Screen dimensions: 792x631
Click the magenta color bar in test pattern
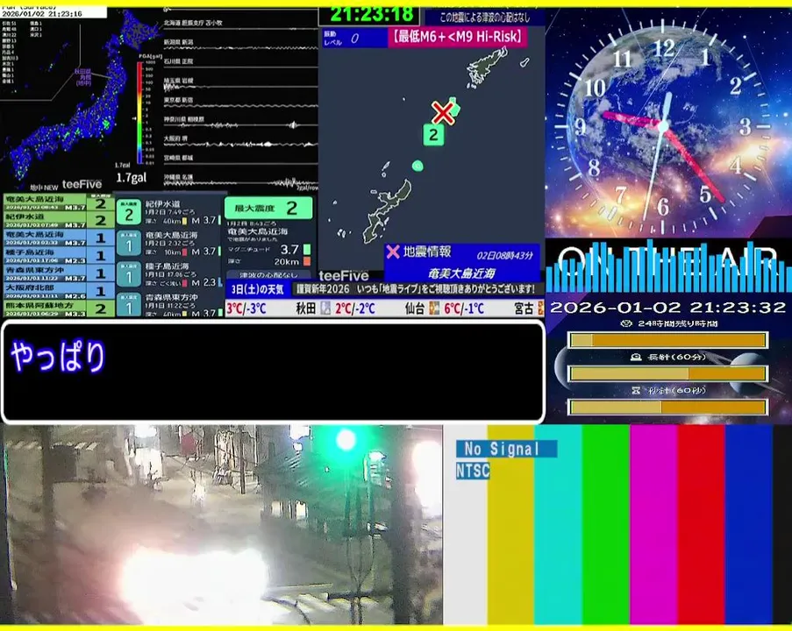click(653, 525)
